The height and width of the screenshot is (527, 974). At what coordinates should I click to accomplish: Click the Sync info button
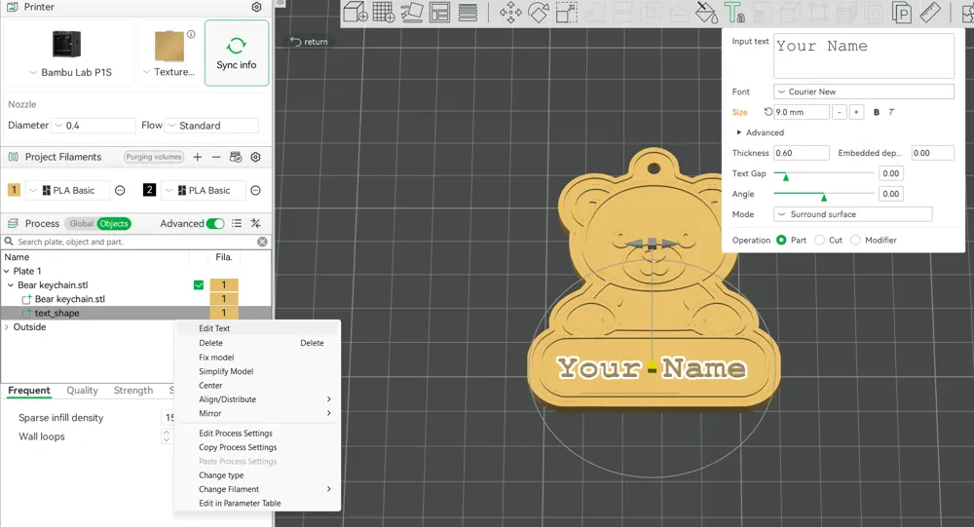click(x=237, y=53)
